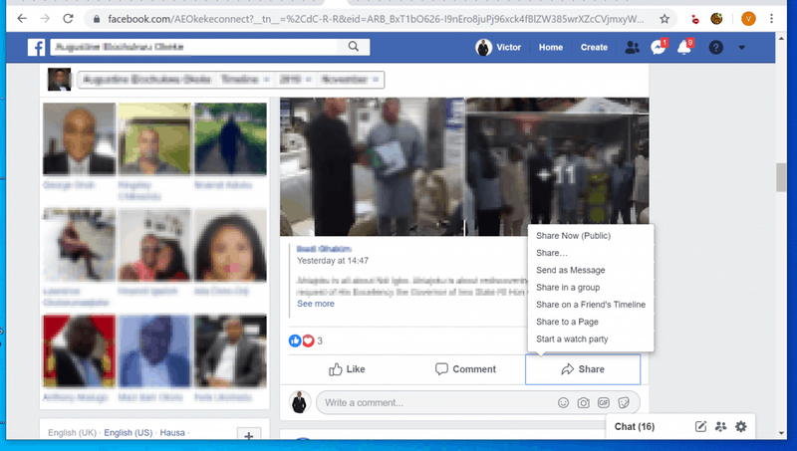Open Messenger notifications icon
The width and height of the screenshot is (797, 451).
click(659, 47)
